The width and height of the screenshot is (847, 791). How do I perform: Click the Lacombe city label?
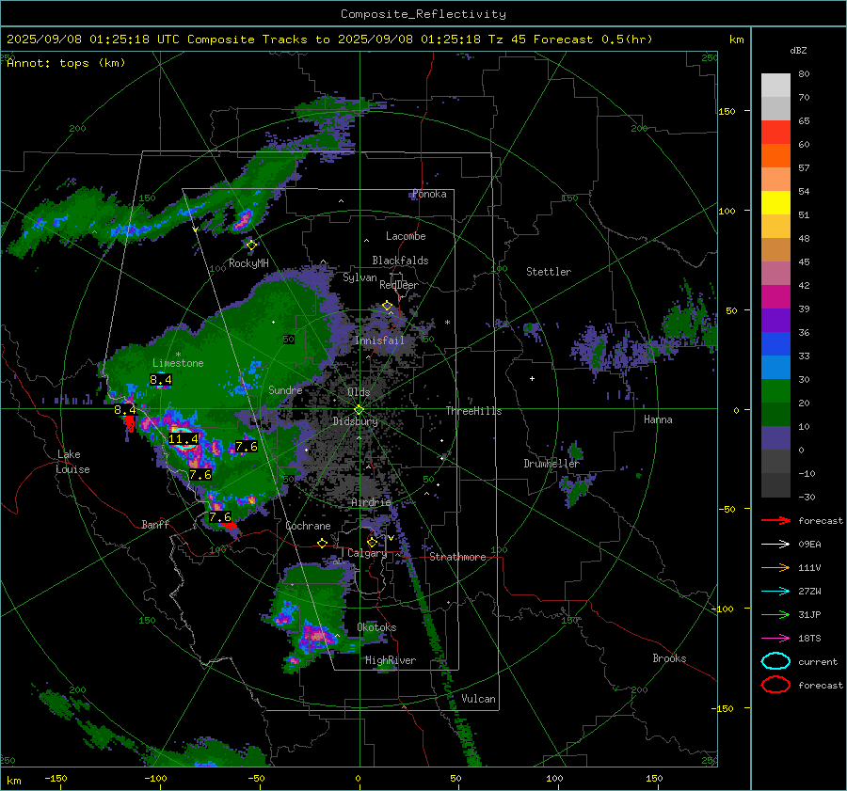coord(406,236)
